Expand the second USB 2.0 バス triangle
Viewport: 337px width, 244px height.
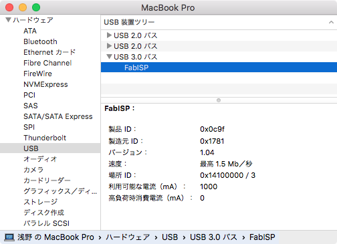point(109,46)
